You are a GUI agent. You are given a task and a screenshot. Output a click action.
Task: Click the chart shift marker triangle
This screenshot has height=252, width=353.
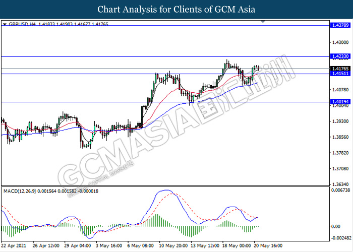click(263, 22)
